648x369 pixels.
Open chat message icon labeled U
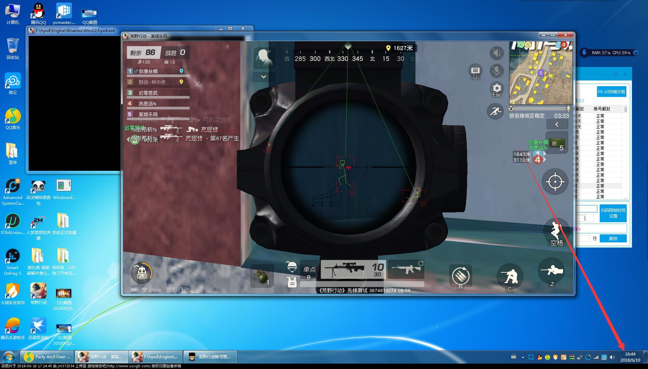click(475, 71)
